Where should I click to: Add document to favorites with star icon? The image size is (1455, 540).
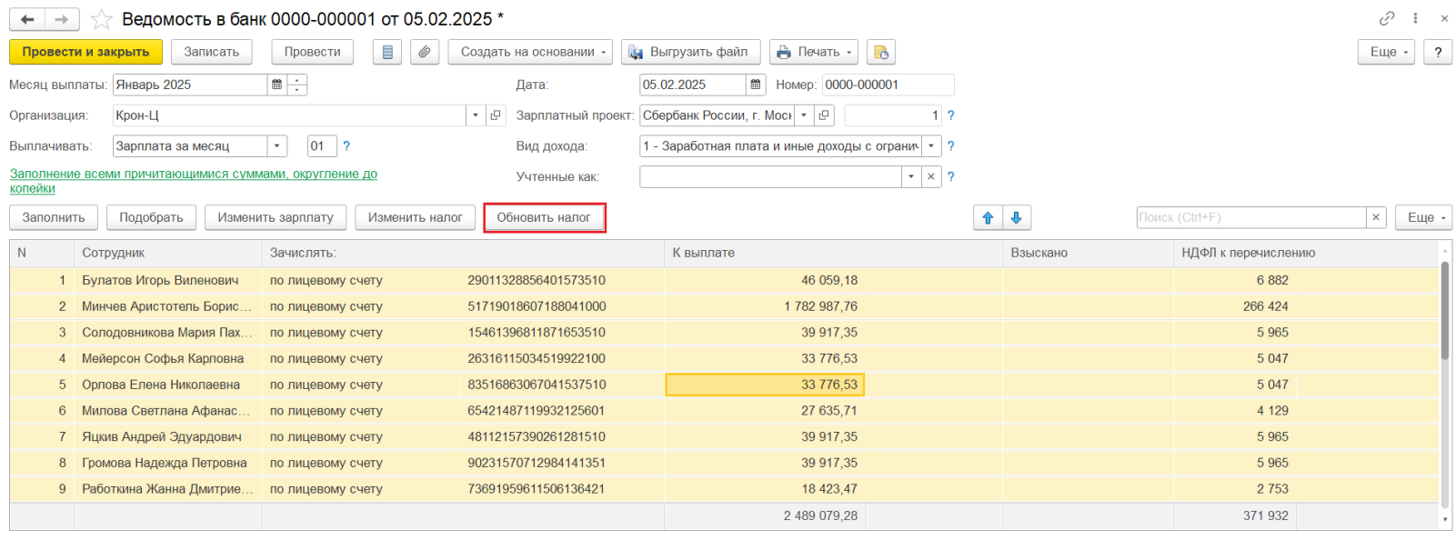coord(101,19)
